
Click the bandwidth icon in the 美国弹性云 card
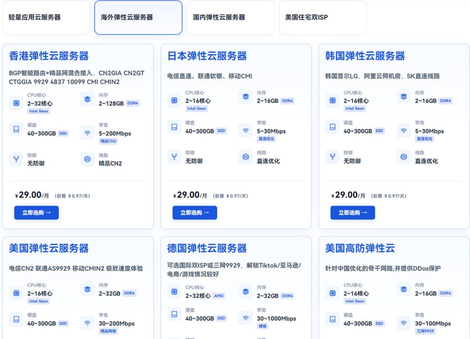click(x=88, y=323)
